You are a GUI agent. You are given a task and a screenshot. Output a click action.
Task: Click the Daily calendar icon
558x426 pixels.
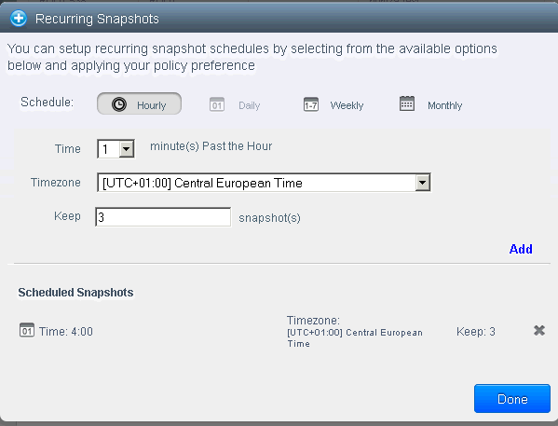click(217, 104)
